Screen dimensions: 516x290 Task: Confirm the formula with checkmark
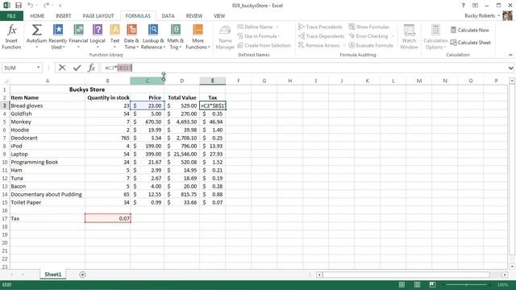tap(77, 68)
